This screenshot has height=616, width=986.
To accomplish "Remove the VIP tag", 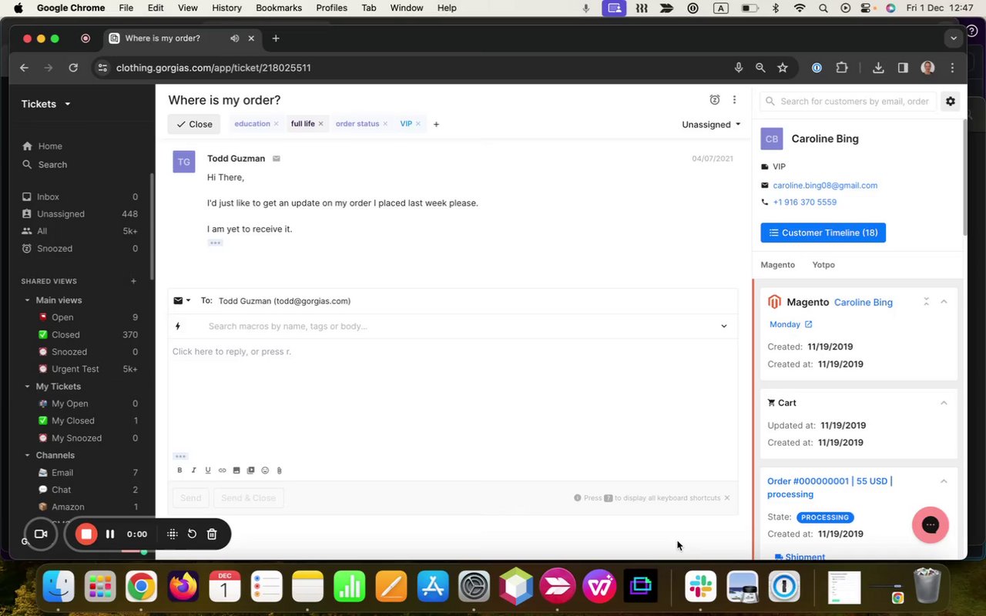I will click(x=418, y=124).
